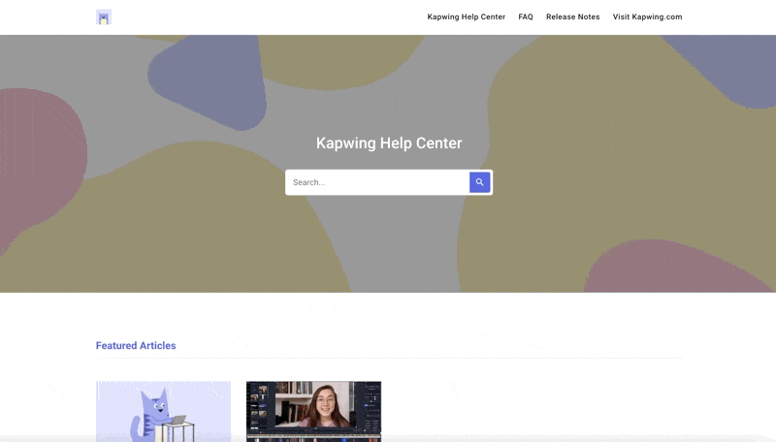Focus the Search input field
Image resolution: width=776 pixels, height=442 pixels.
[377, 182]
